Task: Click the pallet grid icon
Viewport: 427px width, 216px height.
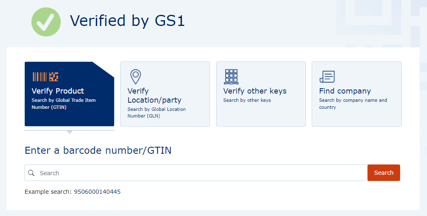Action: click(x=231, y=77)
